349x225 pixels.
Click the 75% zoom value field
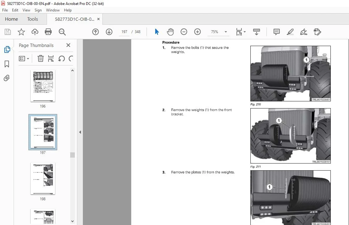pyautogui.click(x=214, y=32)
